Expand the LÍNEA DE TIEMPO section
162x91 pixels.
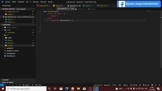18,82
